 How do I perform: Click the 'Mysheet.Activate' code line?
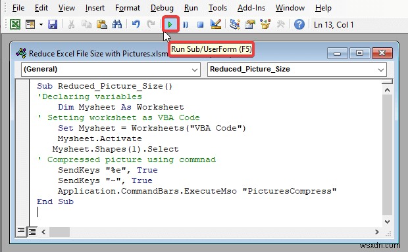click(x=99, y=138)
